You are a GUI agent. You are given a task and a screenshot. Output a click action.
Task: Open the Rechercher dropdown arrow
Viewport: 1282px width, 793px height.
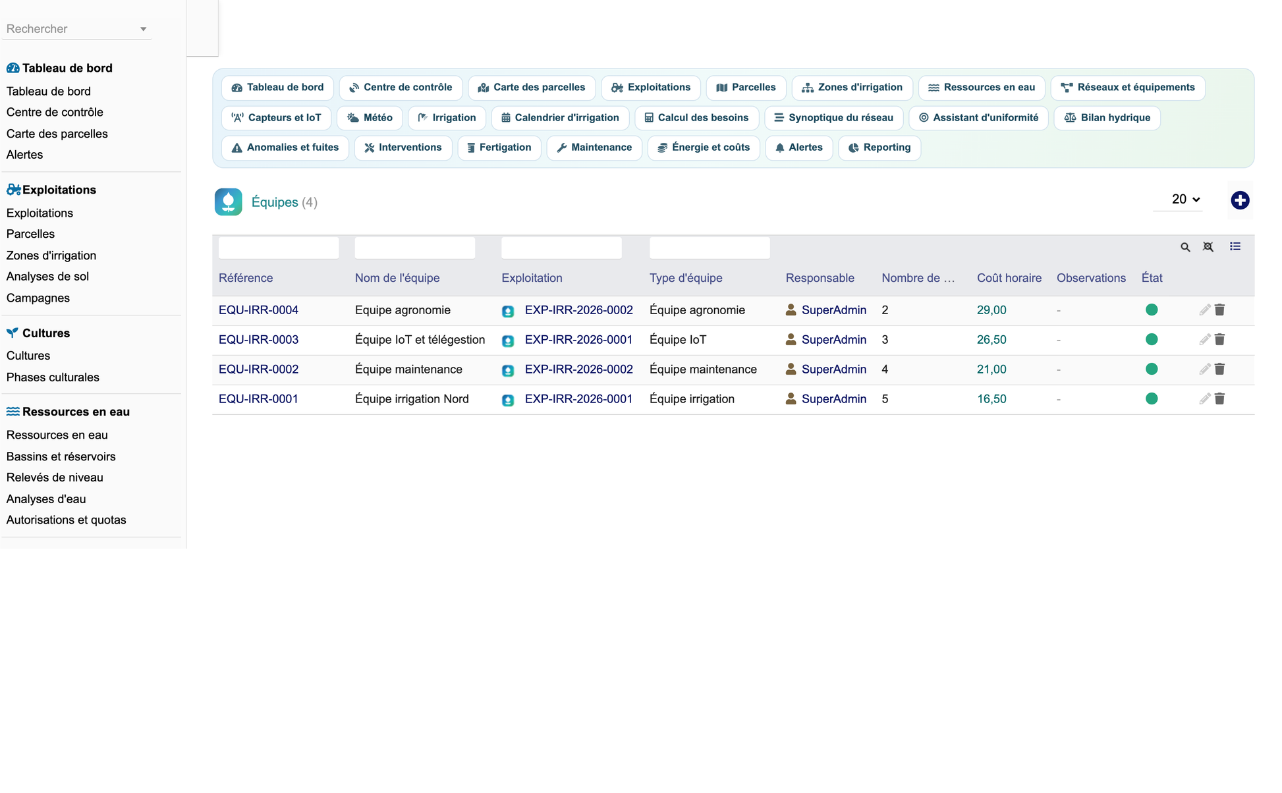143,29
